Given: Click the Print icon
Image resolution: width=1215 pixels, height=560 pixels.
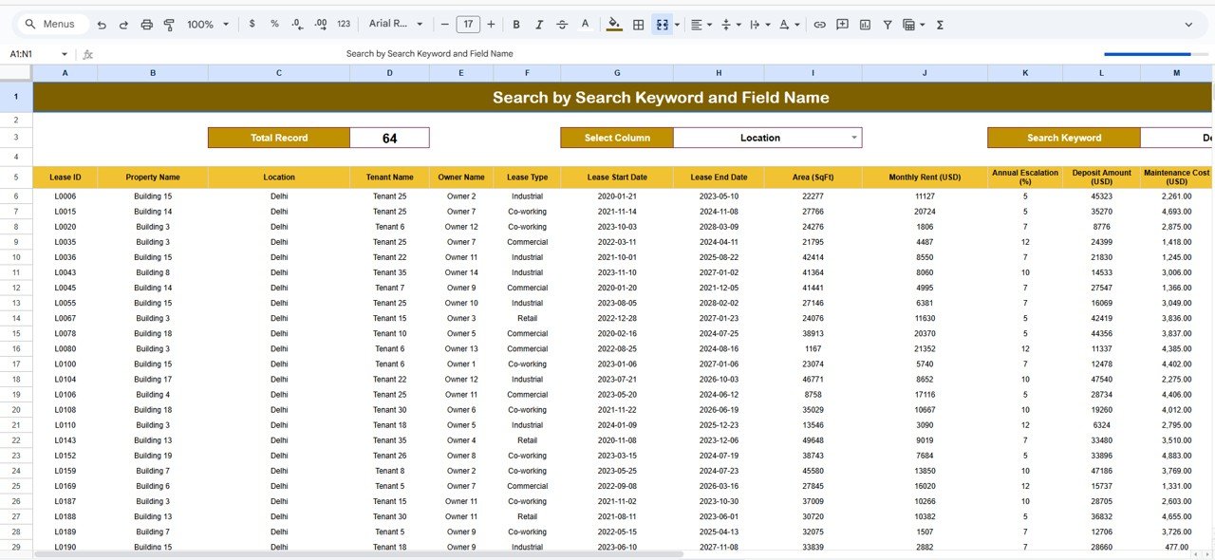Looking at the screenshot, I should point(147,25).
